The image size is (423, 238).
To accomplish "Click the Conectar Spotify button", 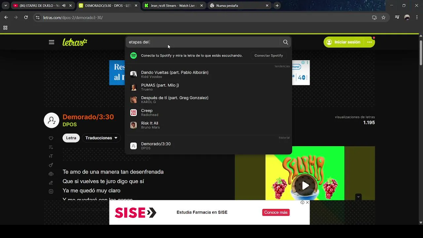I will 269,56.
